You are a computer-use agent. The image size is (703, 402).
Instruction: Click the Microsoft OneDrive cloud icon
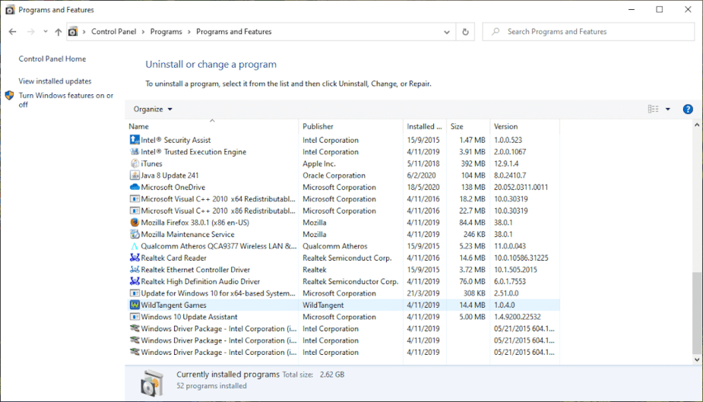(x=135, y=187)
